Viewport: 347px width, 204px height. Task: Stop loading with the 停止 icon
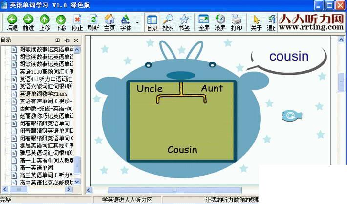[77, 22]
